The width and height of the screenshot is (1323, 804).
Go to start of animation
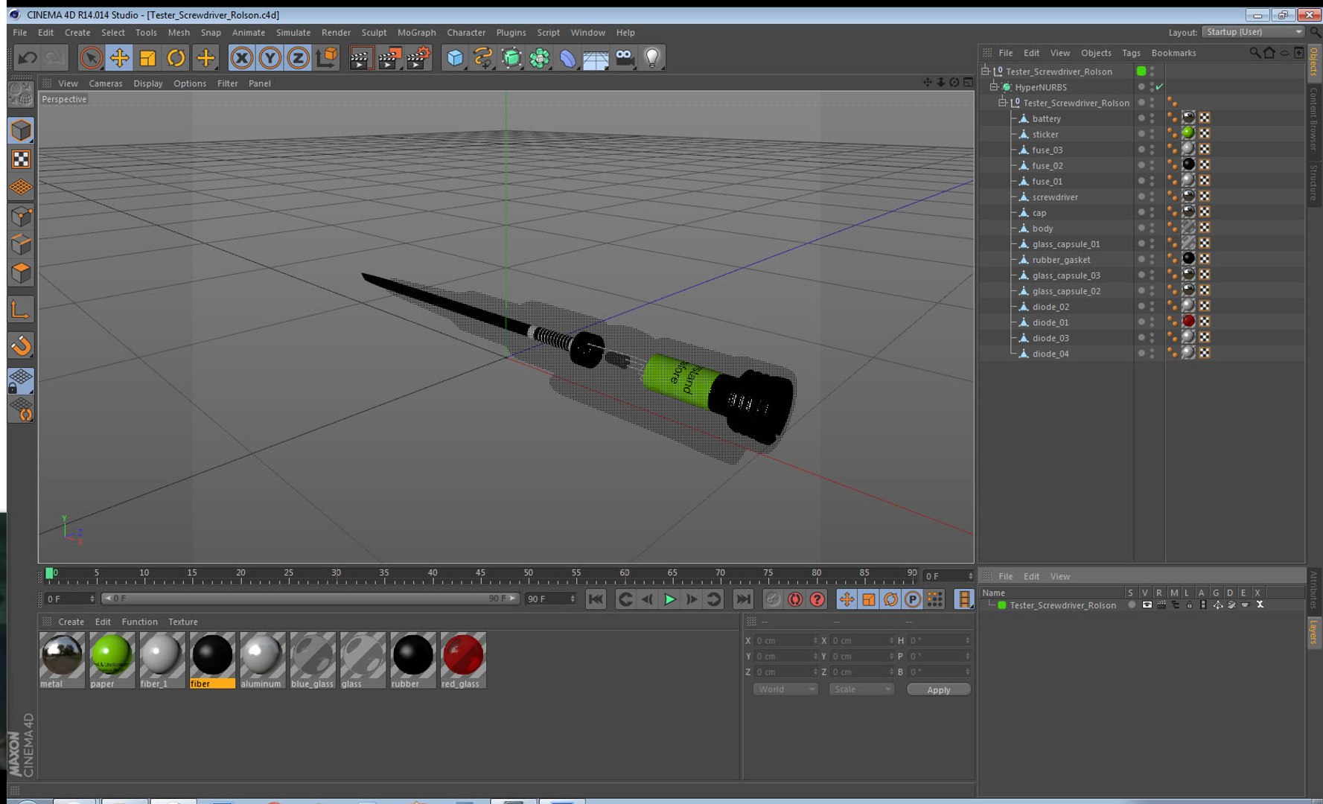[x=596, y=599]
